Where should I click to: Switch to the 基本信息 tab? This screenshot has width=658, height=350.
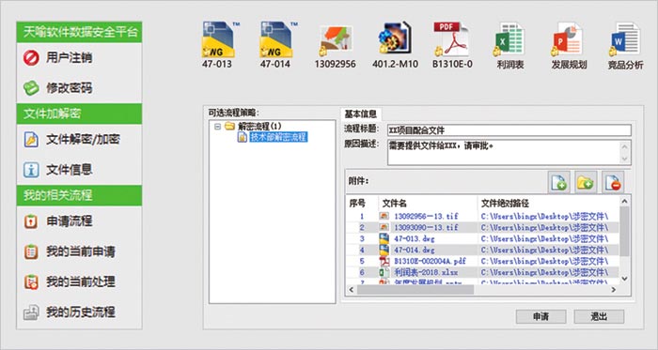click(x=360, y=114)
